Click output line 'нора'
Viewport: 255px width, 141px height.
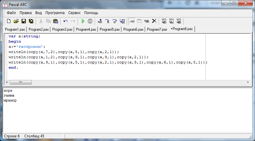point(8,91)
